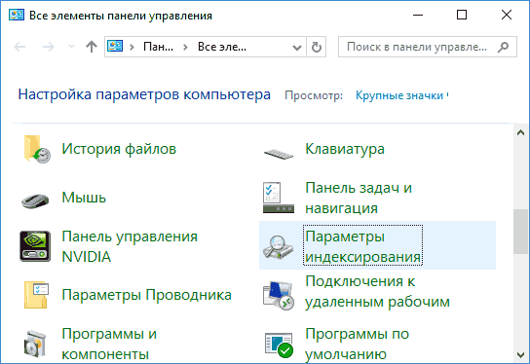Open the NVIDIA Control Panel icon

point(35,246)
